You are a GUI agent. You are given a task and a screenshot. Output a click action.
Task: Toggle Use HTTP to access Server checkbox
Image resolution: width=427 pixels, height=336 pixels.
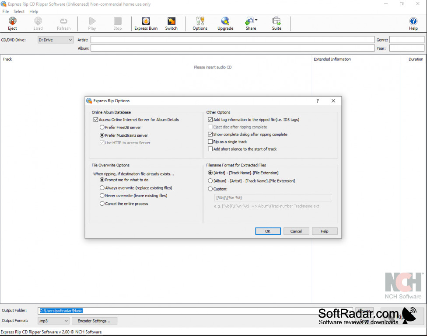point(102,142)
